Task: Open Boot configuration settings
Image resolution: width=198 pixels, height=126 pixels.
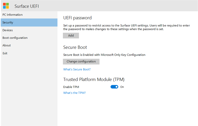Action: tap(15, 38)
